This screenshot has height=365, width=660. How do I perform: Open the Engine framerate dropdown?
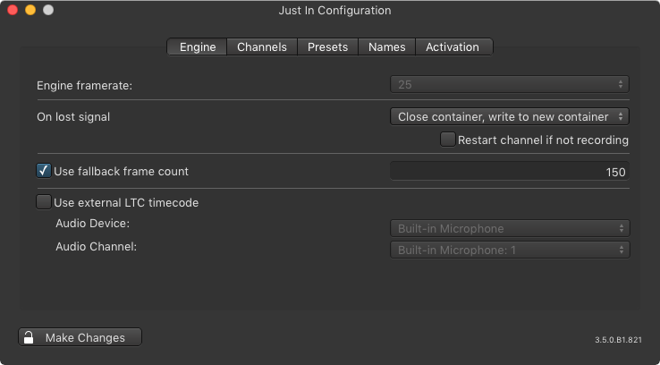[510, 85]
